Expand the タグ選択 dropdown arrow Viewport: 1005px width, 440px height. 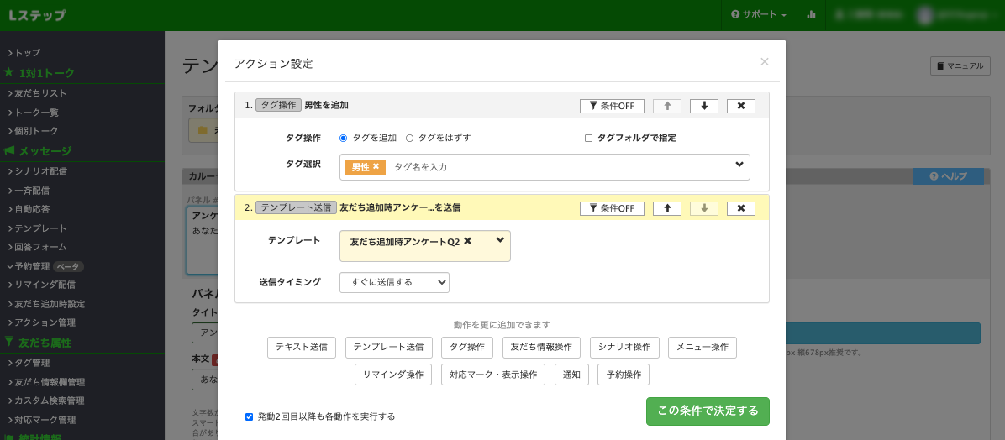point(739,165)
